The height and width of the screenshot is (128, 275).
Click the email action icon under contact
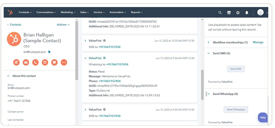pyautogui.click(x=26, y=62)
